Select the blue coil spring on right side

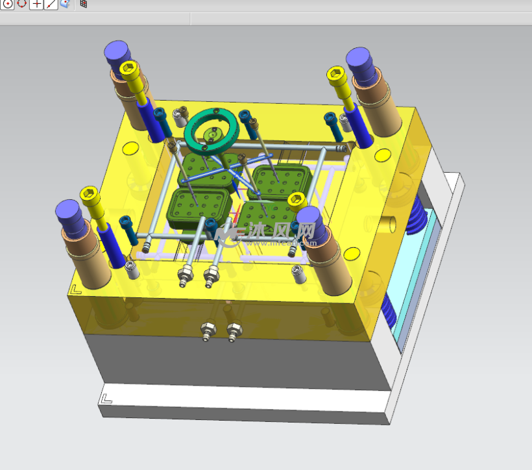[415, 221]
